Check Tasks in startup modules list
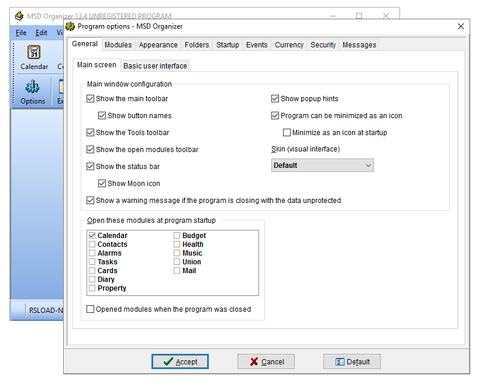This screenshot has width=486, height=386. [92, 261]
